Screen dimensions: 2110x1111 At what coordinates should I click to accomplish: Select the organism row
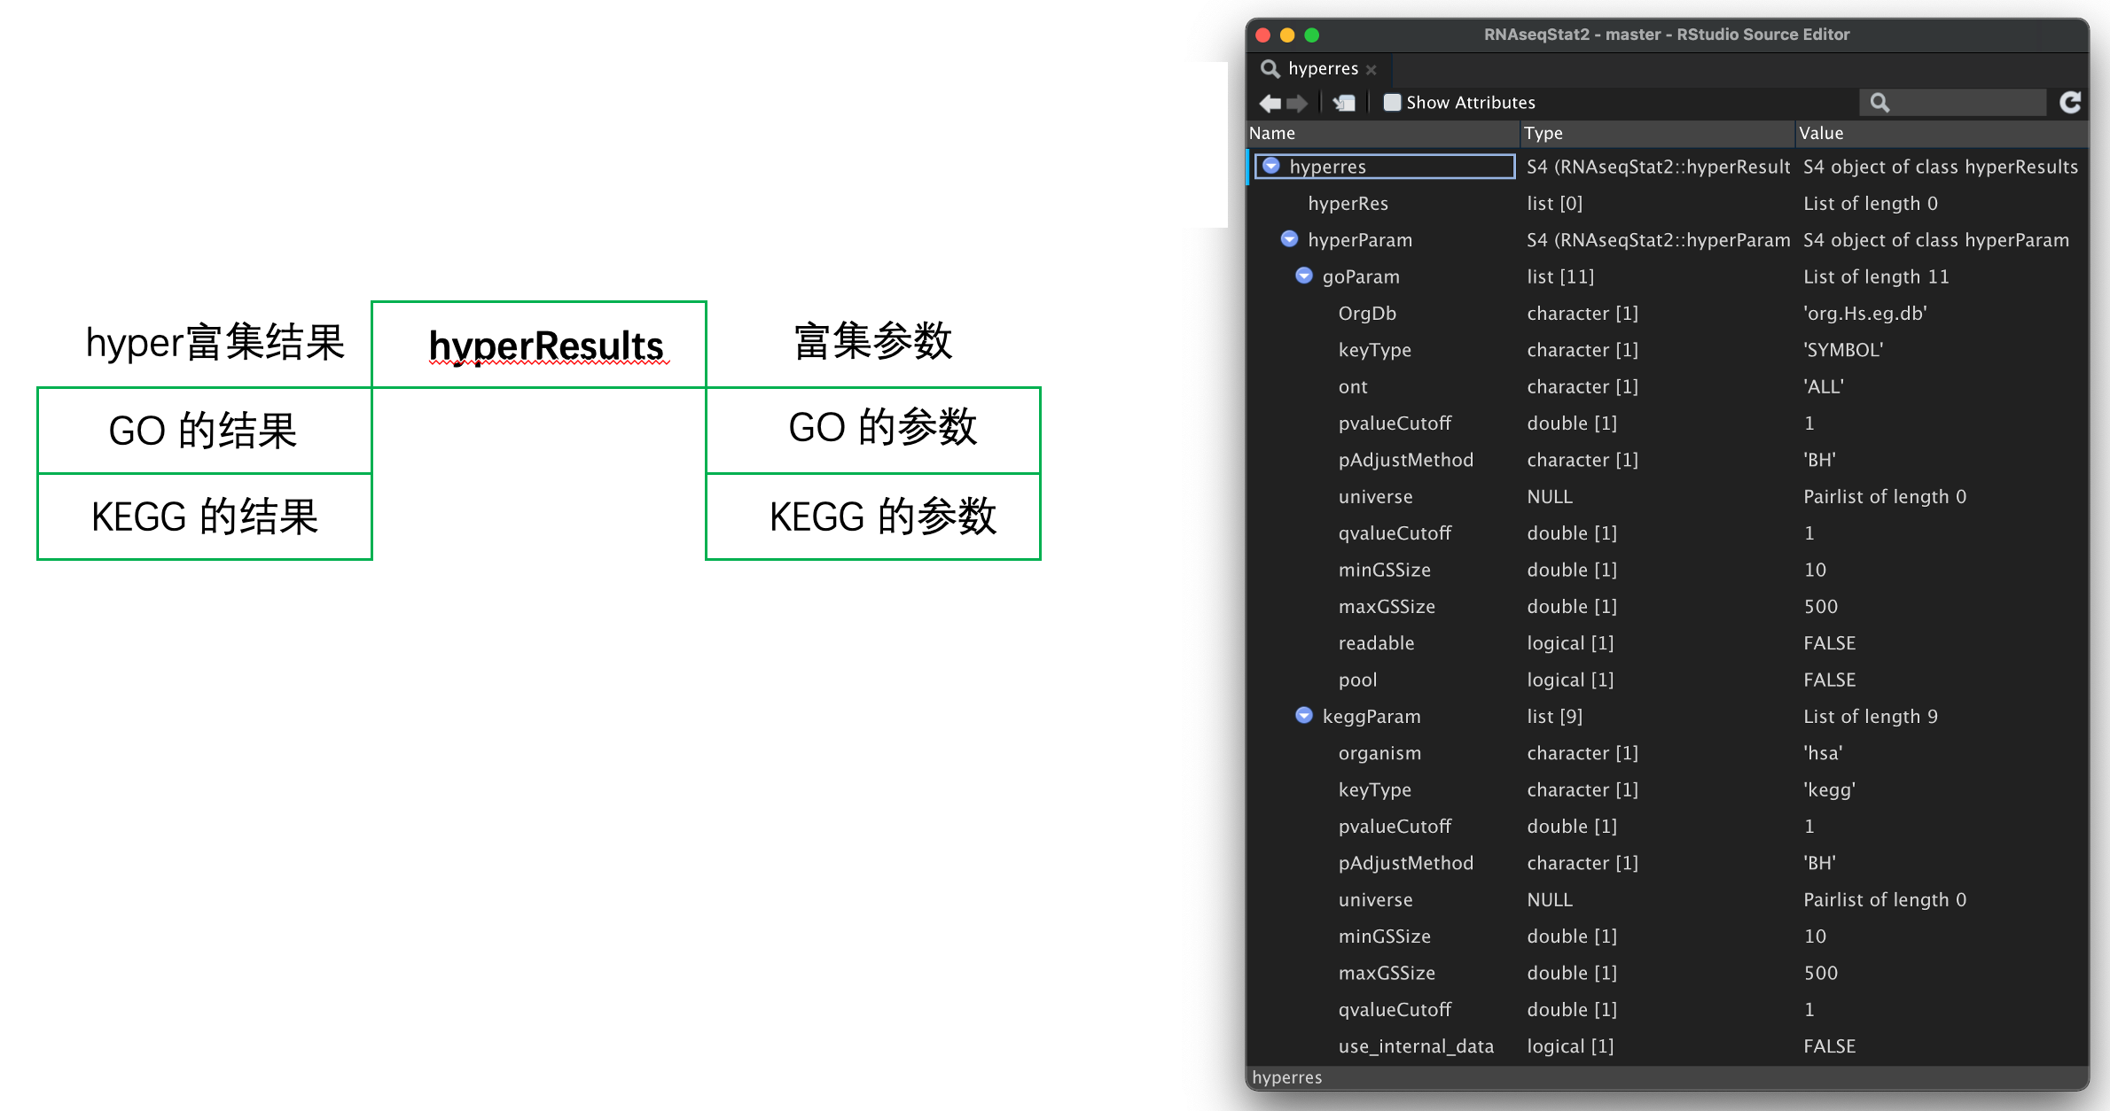(x=1668, y=752)
